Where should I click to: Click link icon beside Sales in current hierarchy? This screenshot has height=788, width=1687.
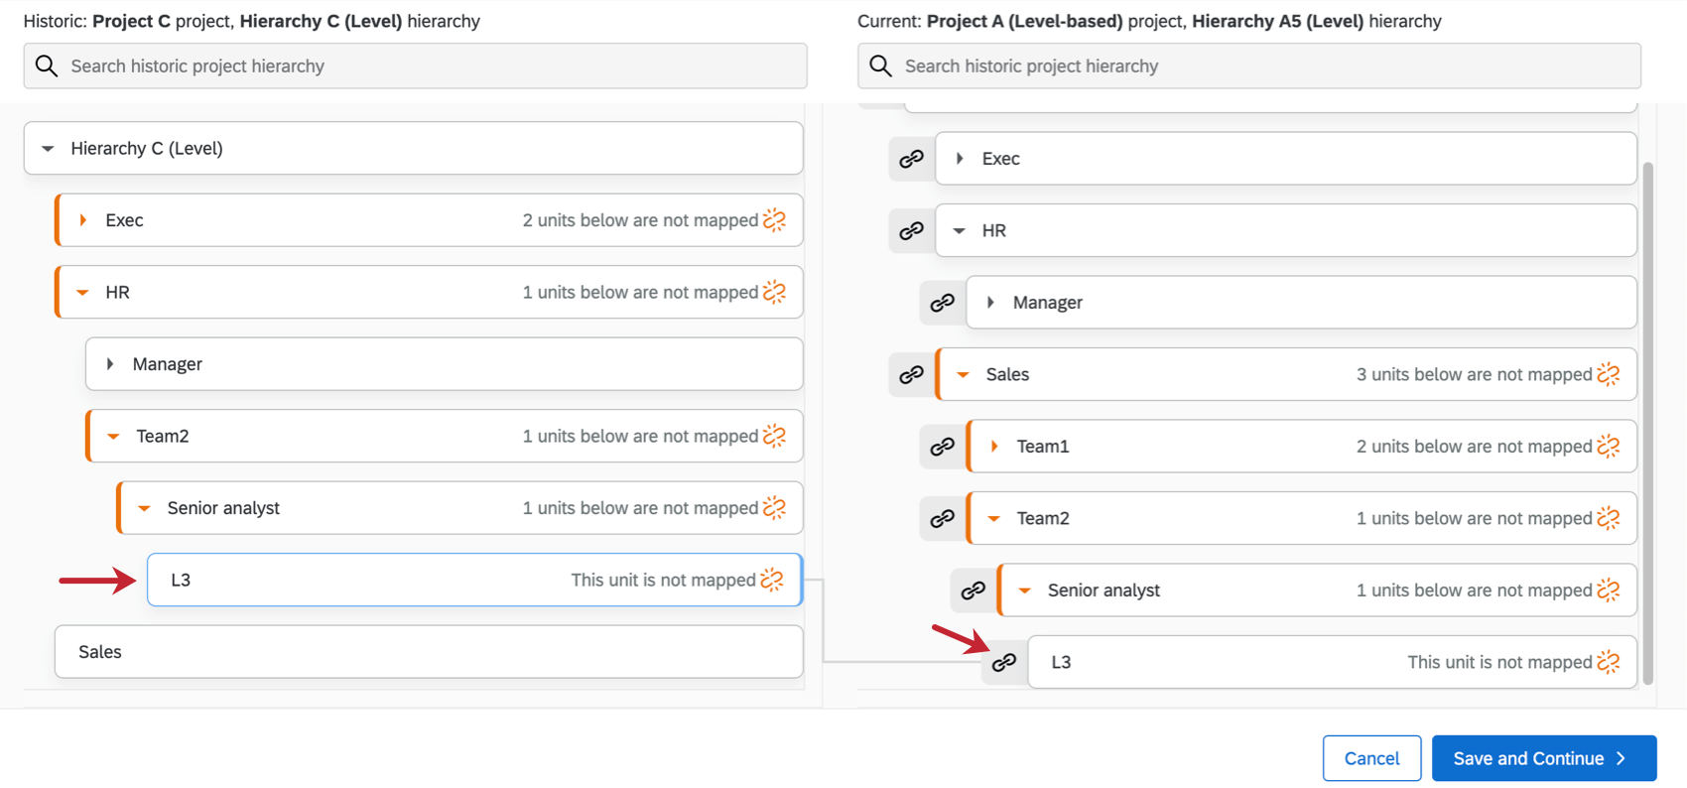(x=911, y=375)
